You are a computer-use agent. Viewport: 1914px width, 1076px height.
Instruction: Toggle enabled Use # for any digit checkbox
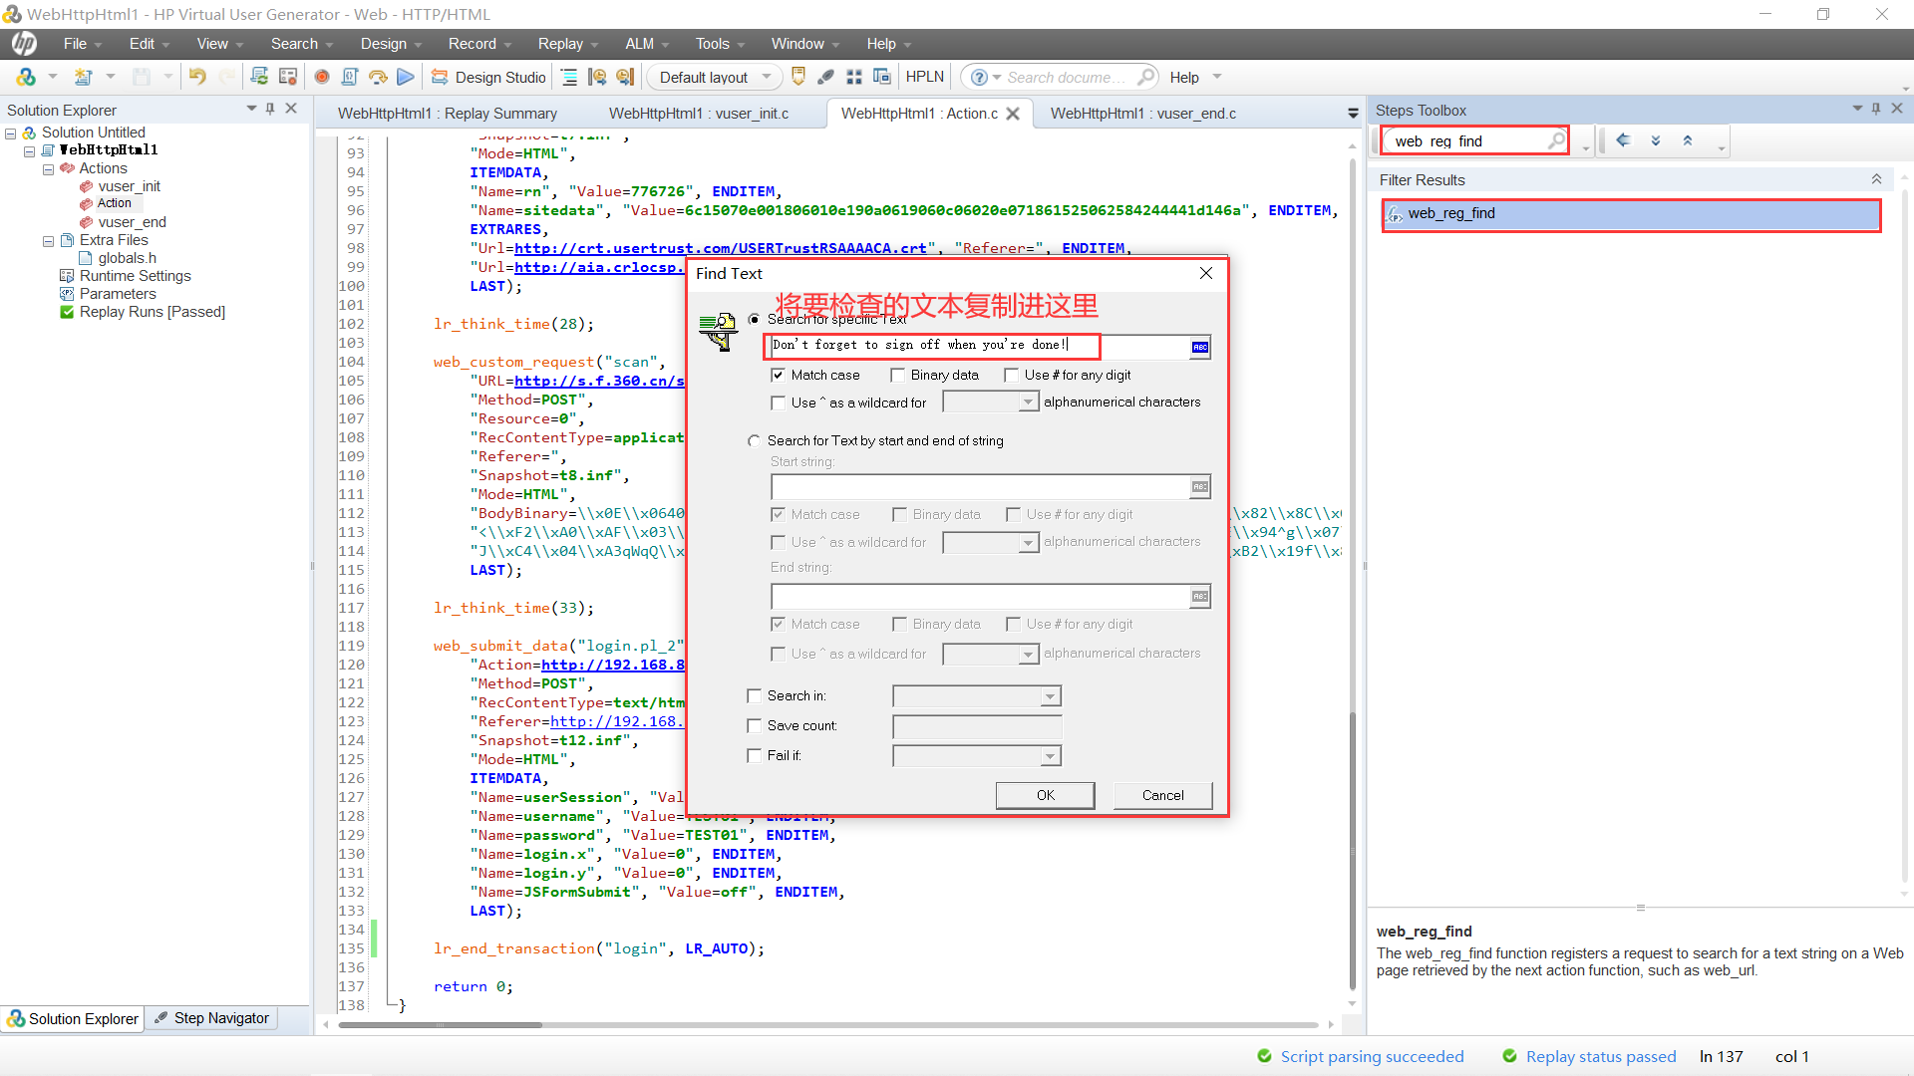pos(1012,375)
